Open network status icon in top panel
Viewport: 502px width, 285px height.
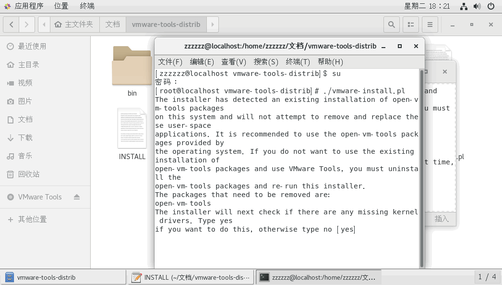point(464,6)
